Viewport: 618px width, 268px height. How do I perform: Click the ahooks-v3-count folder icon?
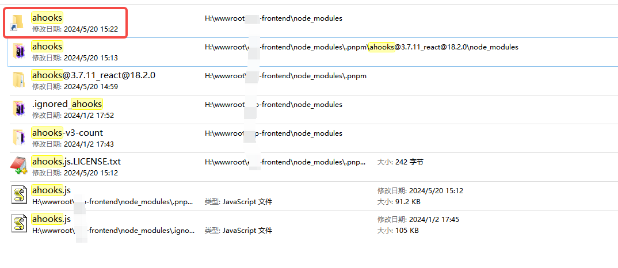[x=19, y=137]
